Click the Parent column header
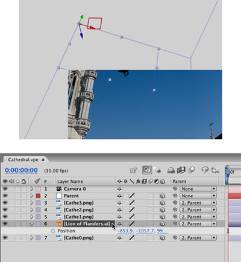Screen dimensions: 241x262 pyautogui.click(x=180, y=181)
